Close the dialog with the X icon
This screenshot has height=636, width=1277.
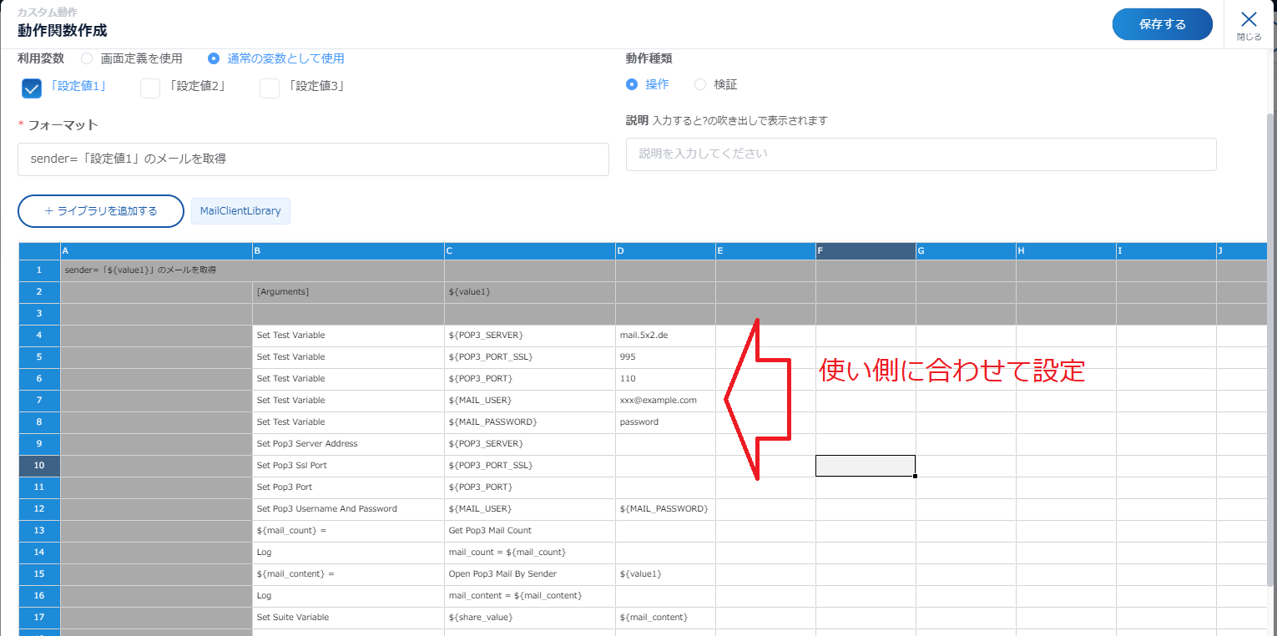point(1249,19)
